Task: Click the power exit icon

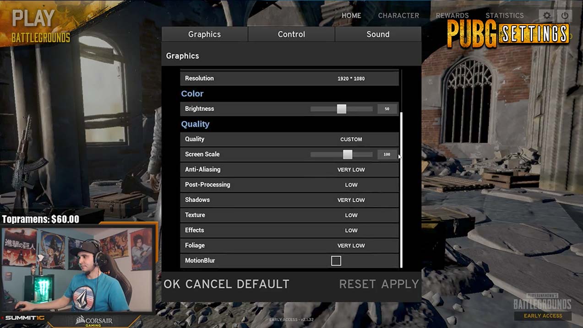Action: (x=565, y=15)
